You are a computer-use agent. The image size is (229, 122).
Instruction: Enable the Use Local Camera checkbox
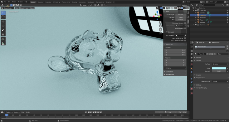pos(185,23)
